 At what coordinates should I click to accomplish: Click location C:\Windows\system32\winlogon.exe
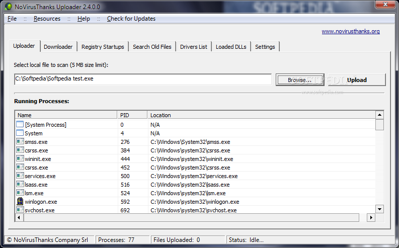pos(195,202)
